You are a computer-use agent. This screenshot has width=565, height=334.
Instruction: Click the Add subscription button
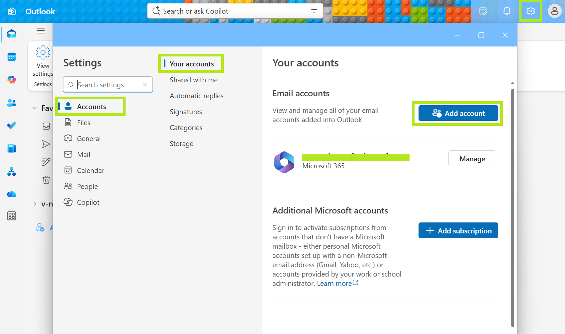458,230
